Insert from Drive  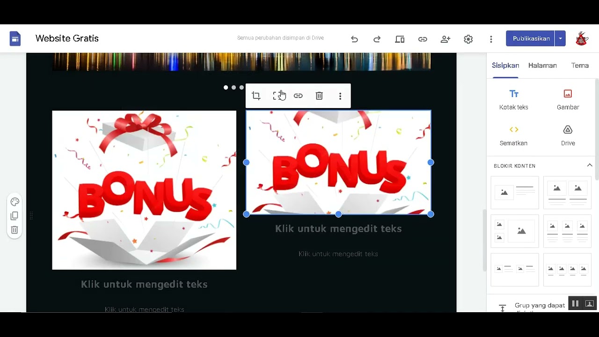[568, 136]
